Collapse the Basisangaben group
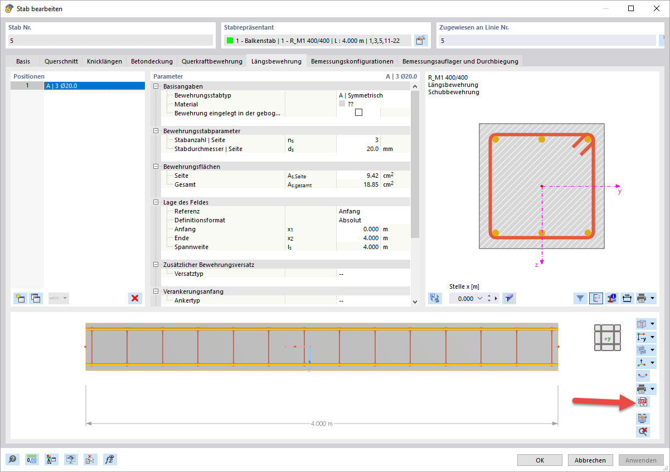Viewport: 670px width, 472px height. pyautogui.click(x=156, y=86)
